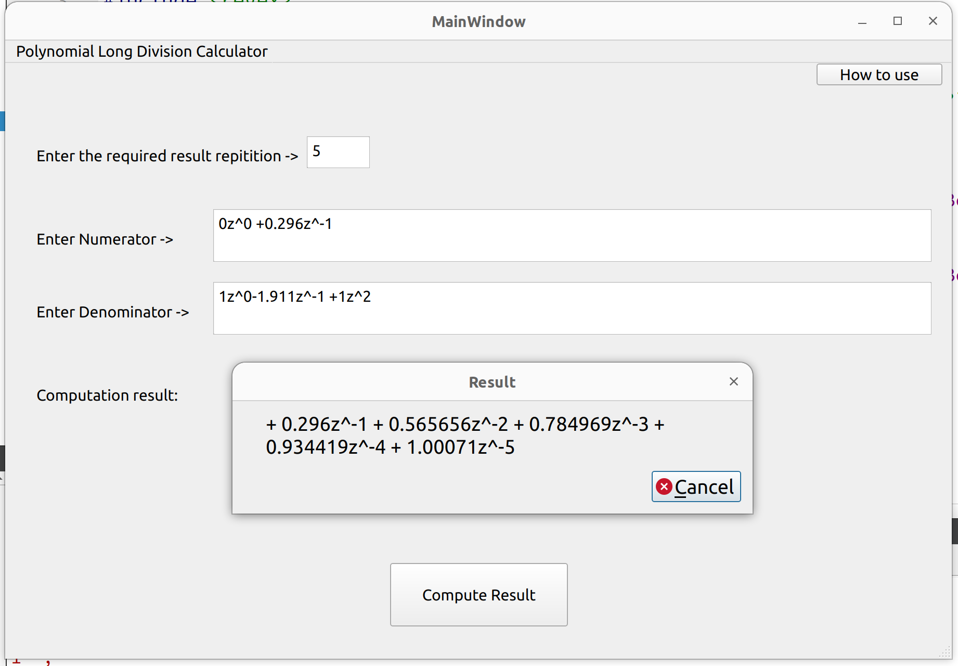The width and height of the screenshot is (958, 666).
Task: Click into the Numerator text box
Action: point(572,235)
